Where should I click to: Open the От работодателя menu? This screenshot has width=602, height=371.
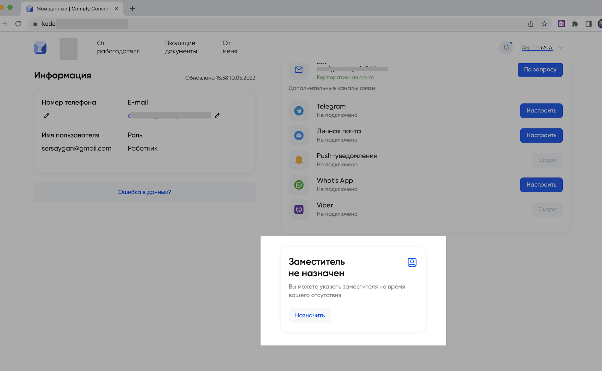118,47
